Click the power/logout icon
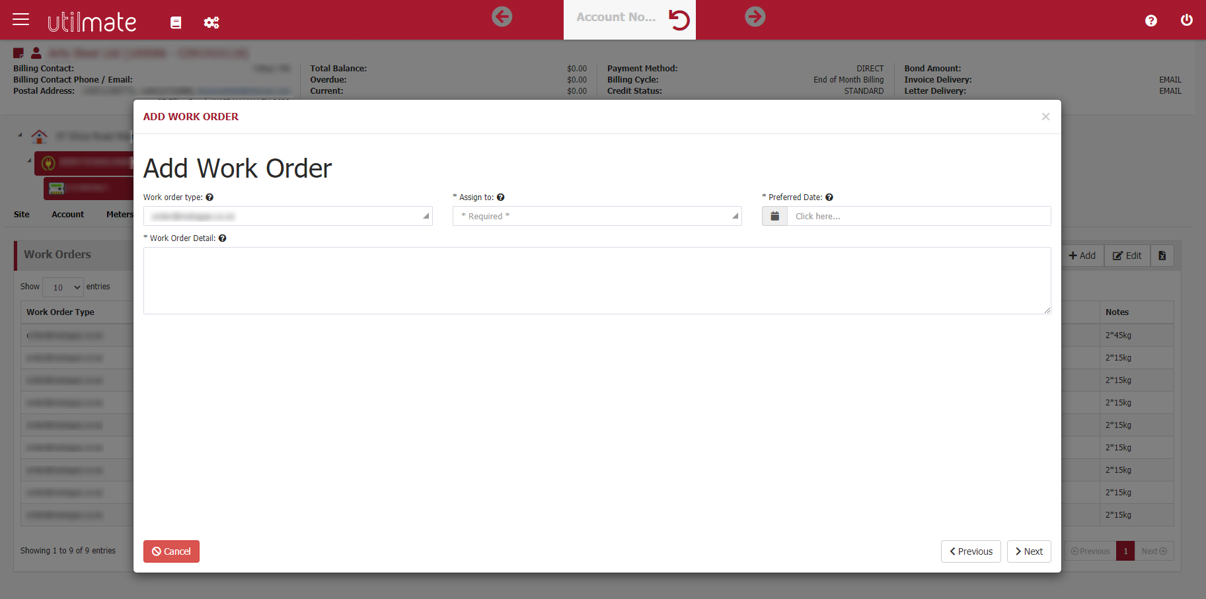The height and width of the screenshot is (599, 1206). click(x=1186, y=20)
